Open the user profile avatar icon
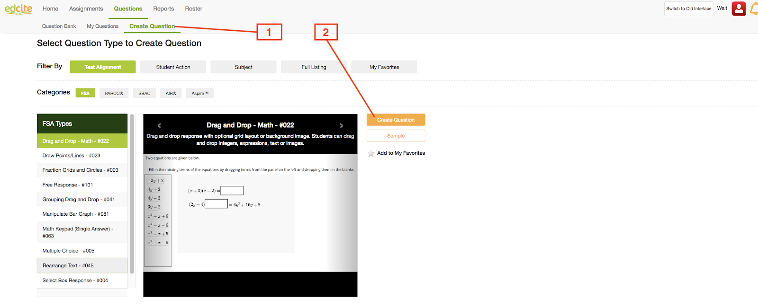The image size is (758, 308). pos(739,9)
